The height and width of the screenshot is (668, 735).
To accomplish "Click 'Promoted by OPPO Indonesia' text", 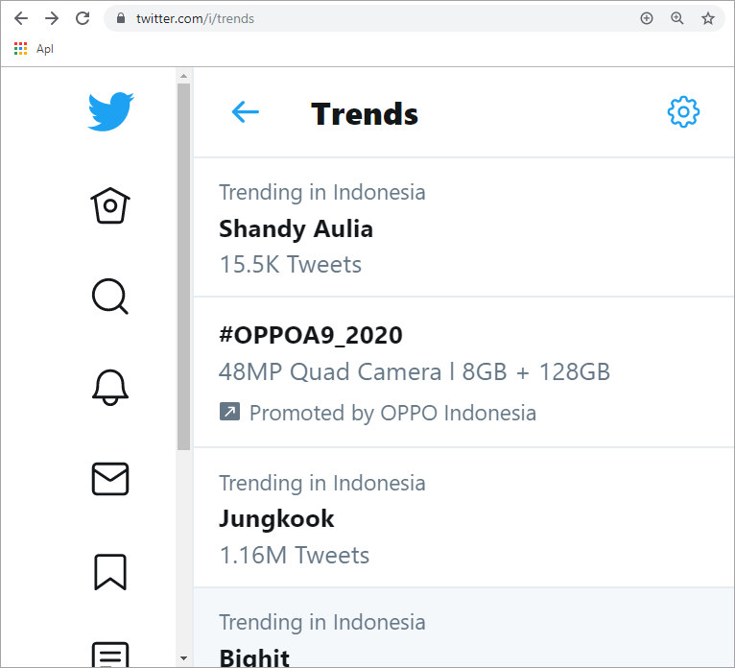I will (x=392, y=413).
